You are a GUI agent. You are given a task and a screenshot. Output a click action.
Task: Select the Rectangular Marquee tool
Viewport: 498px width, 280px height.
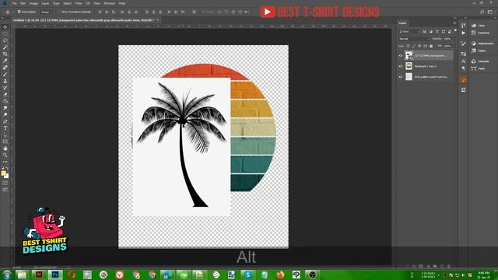tap(5, 34)
